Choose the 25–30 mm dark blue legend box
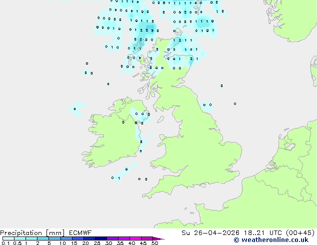This screenshot has height=245, width=317. [100, 238]
